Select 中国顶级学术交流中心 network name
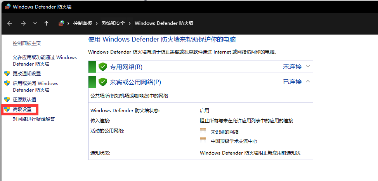This screenshot has height=181, width=378. point(234,141)
